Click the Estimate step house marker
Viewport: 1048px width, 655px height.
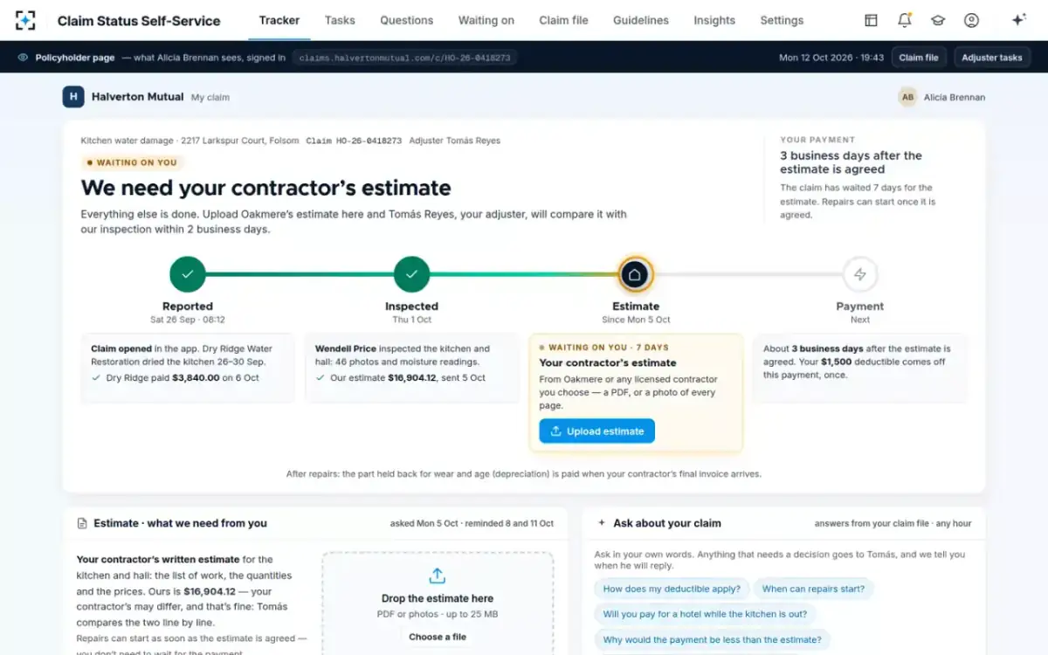pos(636,274)
